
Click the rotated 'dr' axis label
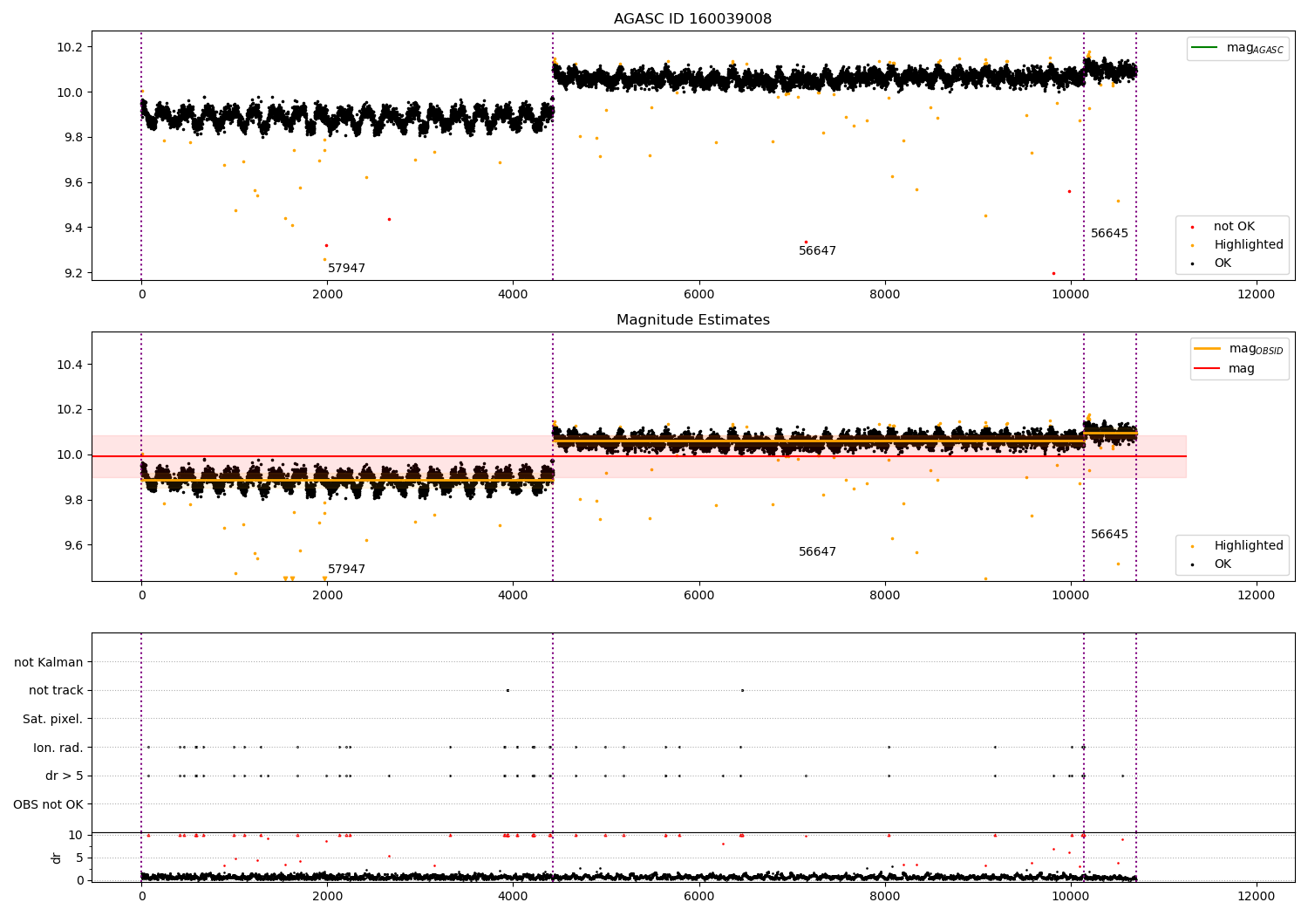pos(56,858)
